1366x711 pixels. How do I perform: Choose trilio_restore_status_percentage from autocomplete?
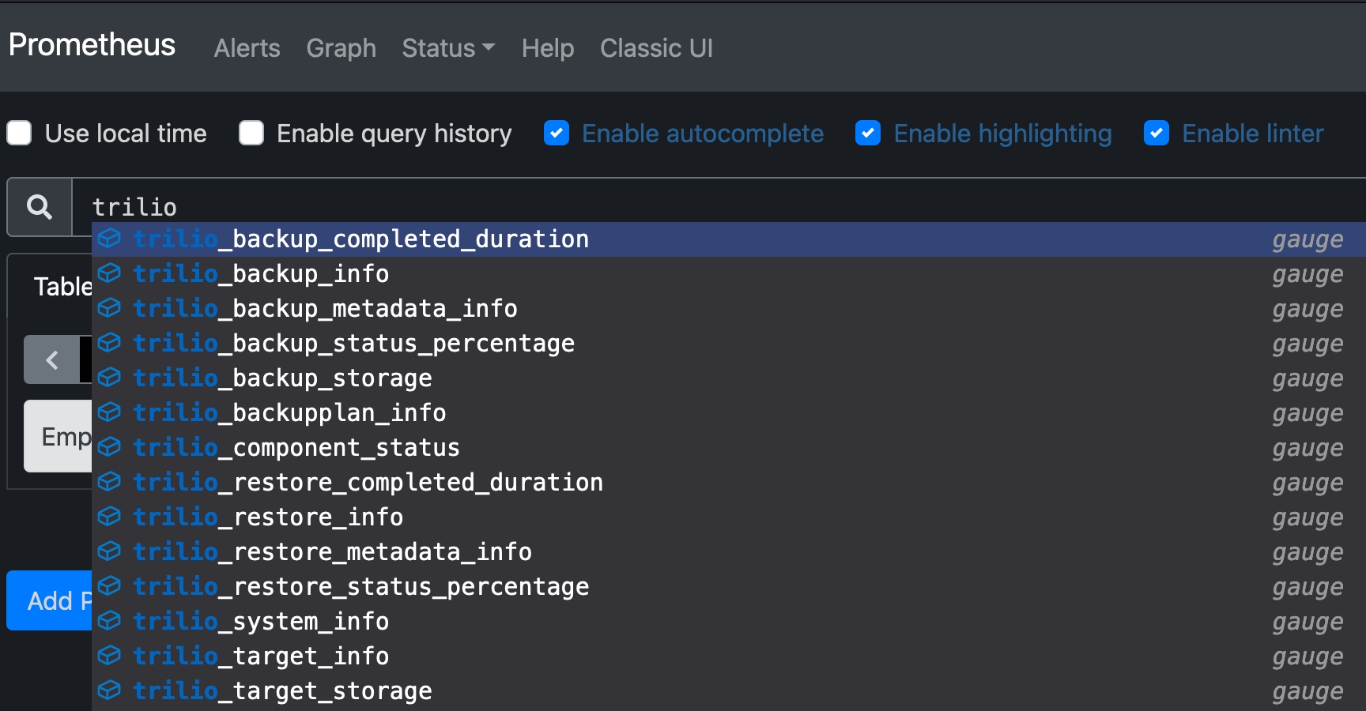point(361,587)
